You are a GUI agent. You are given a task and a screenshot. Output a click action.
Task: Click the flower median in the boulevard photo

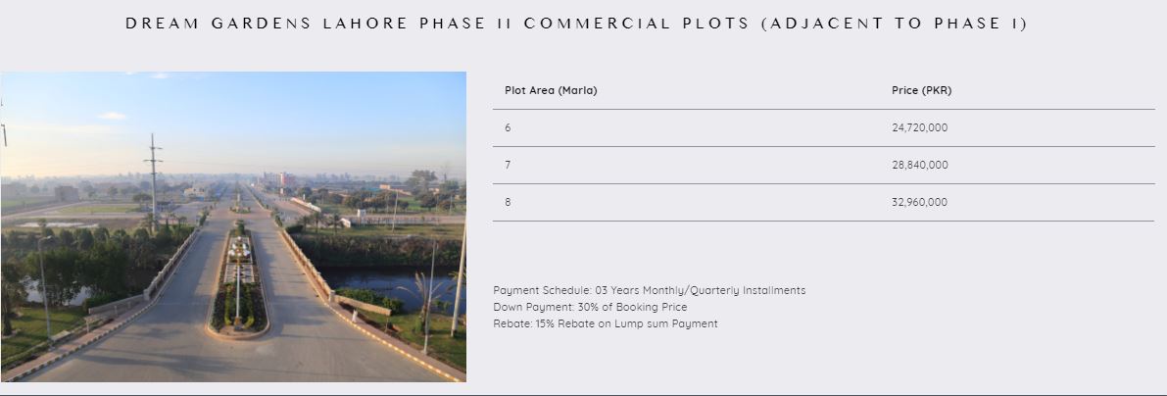point(238,279)
